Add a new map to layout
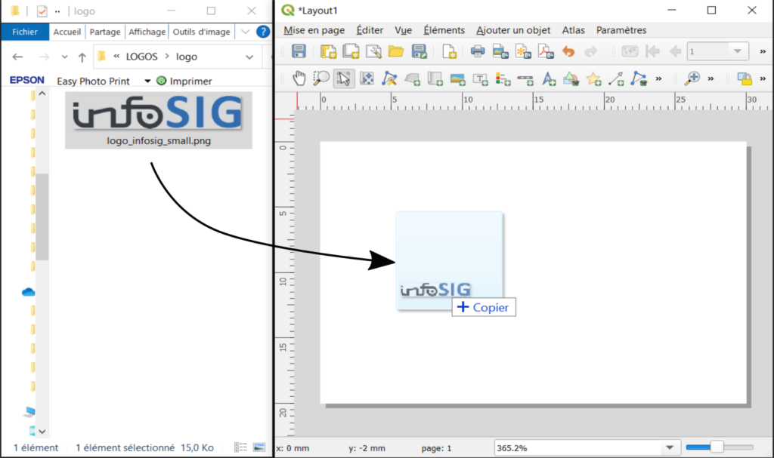 pos(435,78)
